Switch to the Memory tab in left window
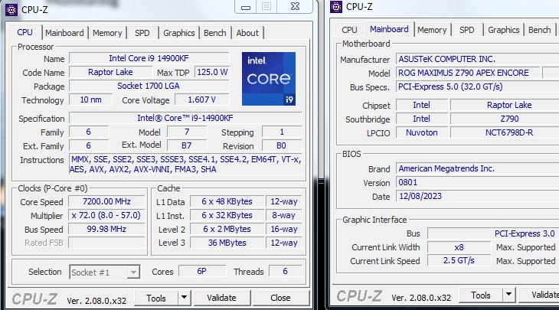The width and height of the screenshot is (559, 310). pyautogui.click(x=107, y=33)
